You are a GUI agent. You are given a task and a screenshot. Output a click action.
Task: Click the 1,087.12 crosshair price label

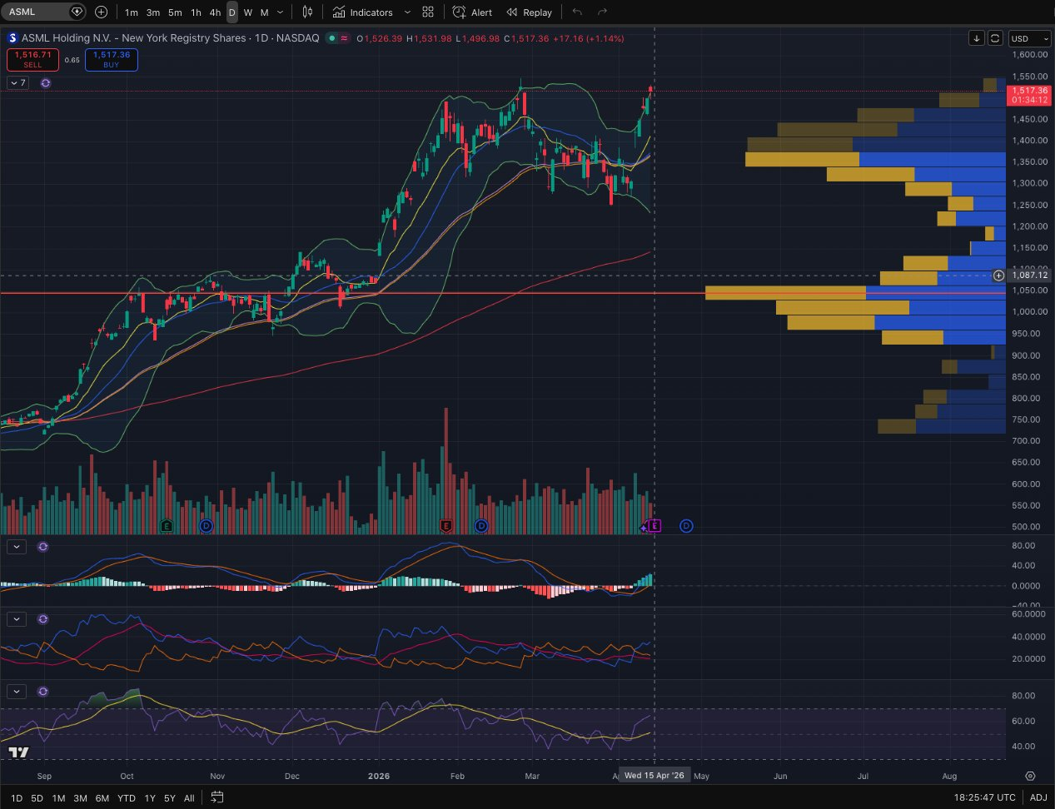[1030, 275]
